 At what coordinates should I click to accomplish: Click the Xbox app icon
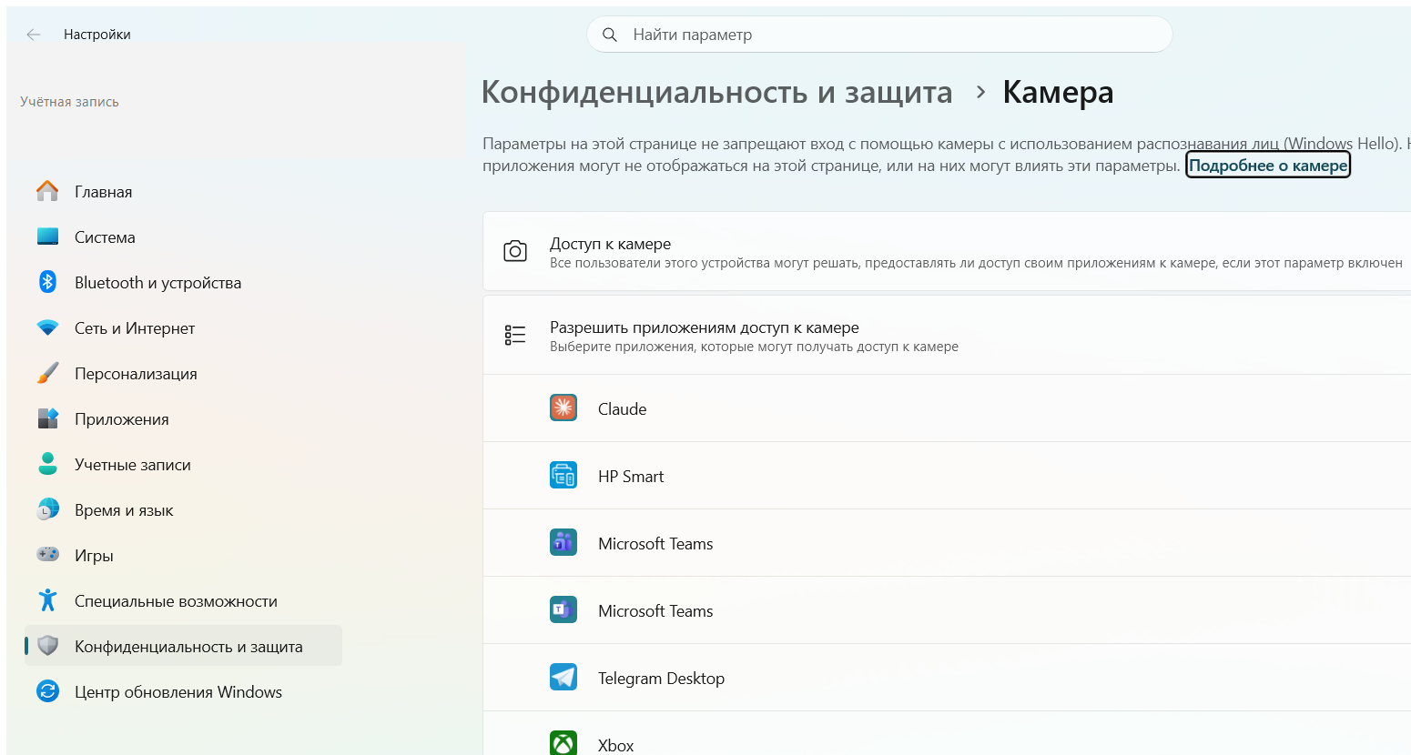point(563,743)
